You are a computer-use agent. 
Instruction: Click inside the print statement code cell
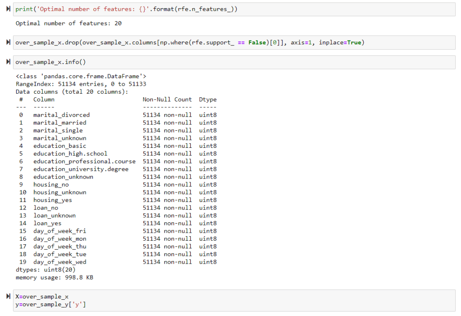point(225,9)
